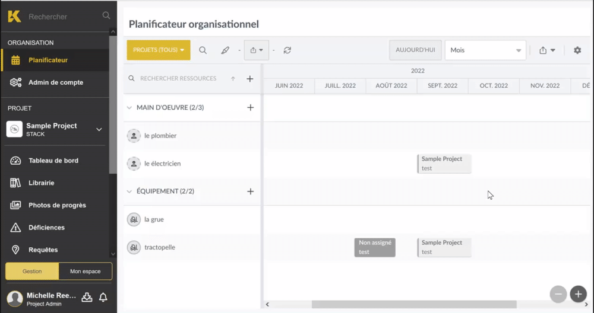This screenshot has width=594, height=313.
Task: Click the sidebar vertical scrollbar thumb
Action: [113, 105]
